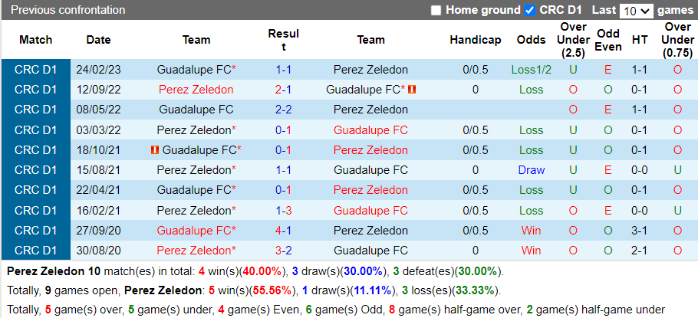Click the Handicap column header
This screenshot has width=698, height=318.
click(475, 40)
